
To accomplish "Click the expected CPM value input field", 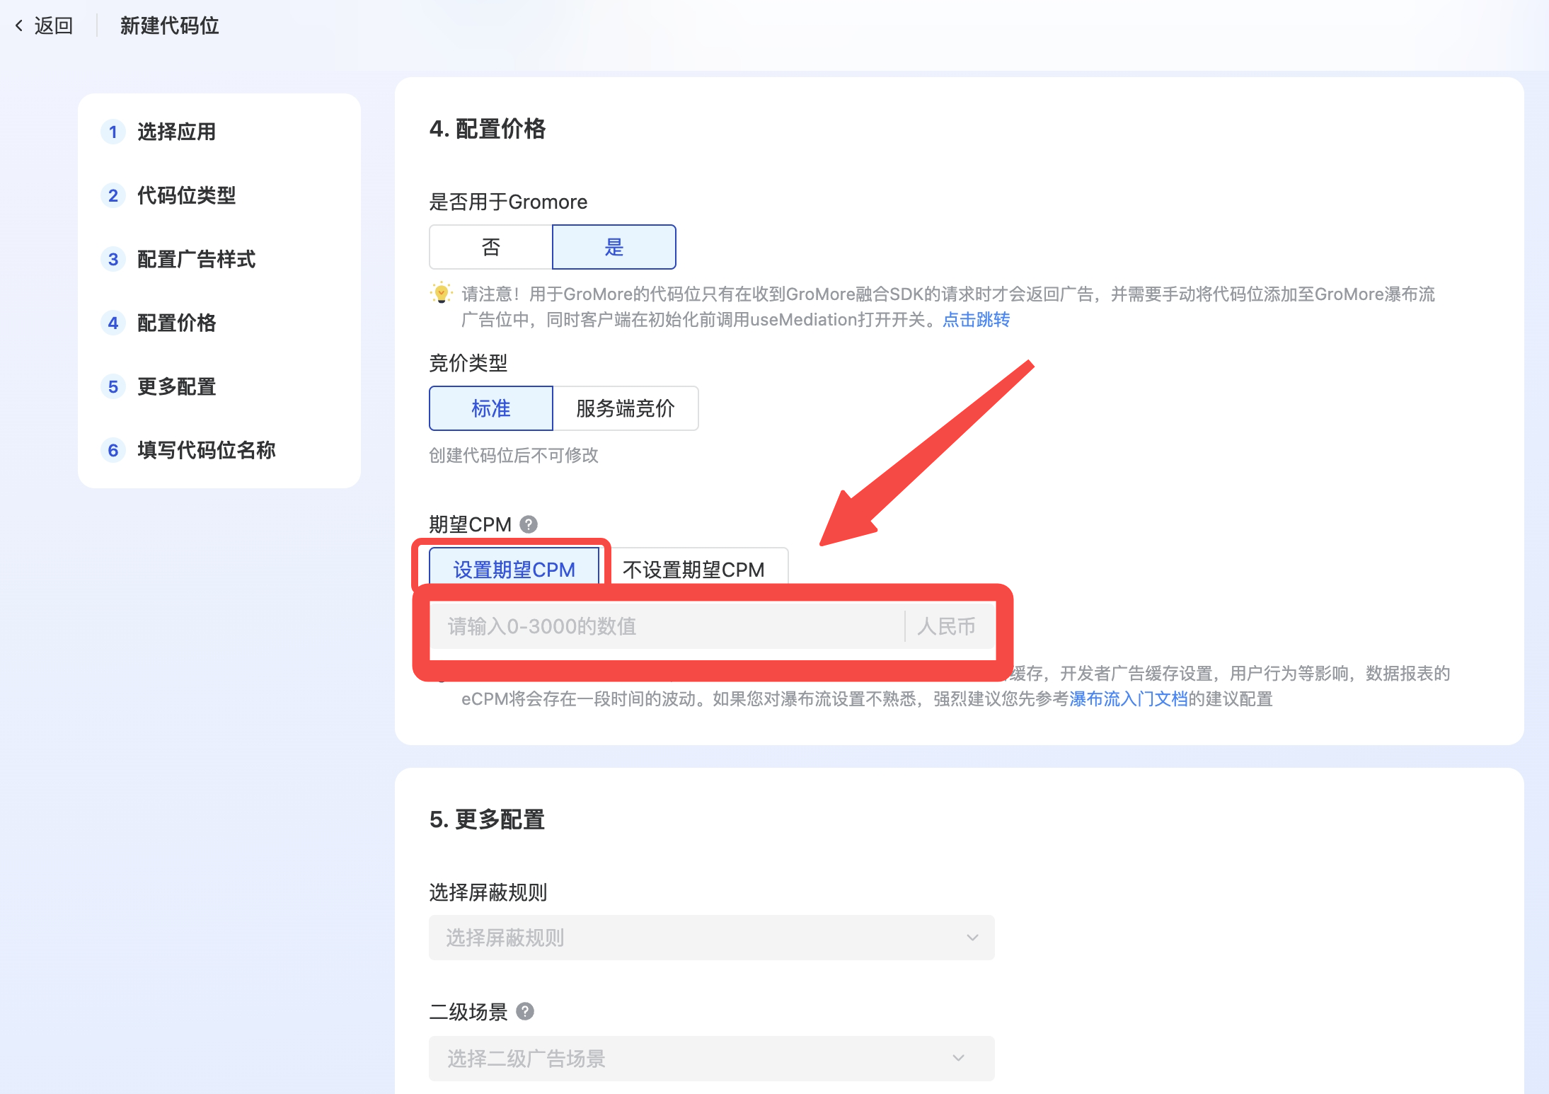I will pos(665,626).
